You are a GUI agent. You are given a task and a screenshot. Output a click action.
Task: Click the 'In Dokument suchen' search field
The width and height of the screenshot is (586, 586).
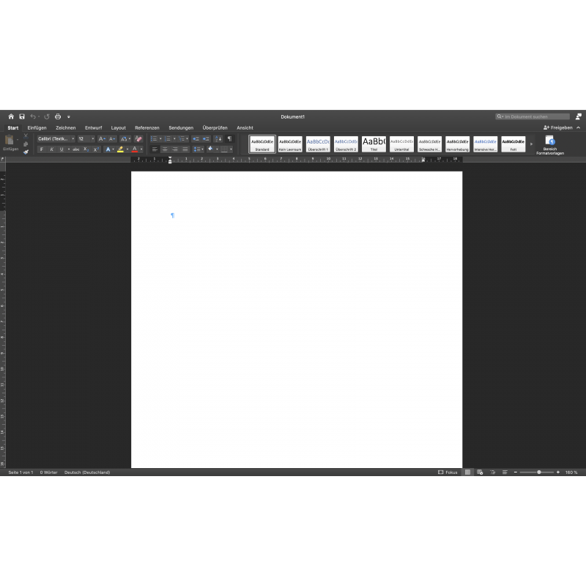[x=533, y=116]
